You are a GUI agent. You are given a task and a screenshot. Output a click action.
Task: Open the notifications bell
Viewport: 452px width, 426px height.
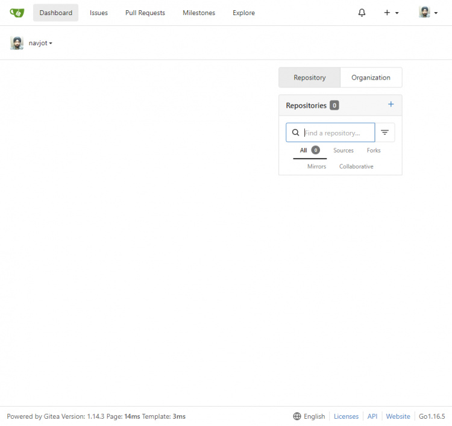[x=362, y=13]
